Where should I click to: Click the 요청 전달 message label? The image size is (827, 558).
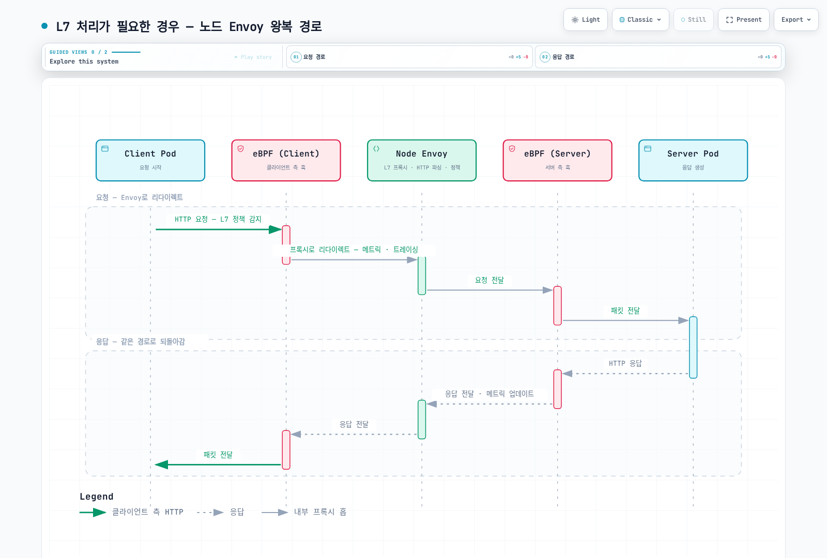click(x=489, y=280)
